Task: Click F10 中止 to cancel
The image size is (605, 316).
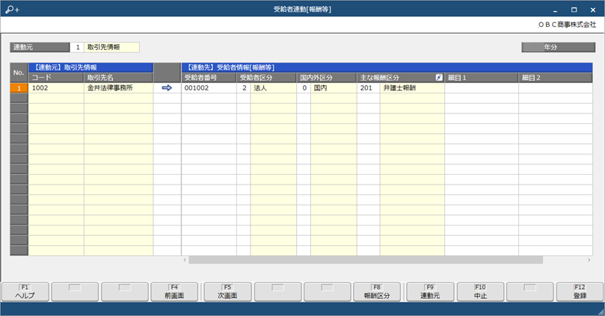Action: (x=480, y=292)
